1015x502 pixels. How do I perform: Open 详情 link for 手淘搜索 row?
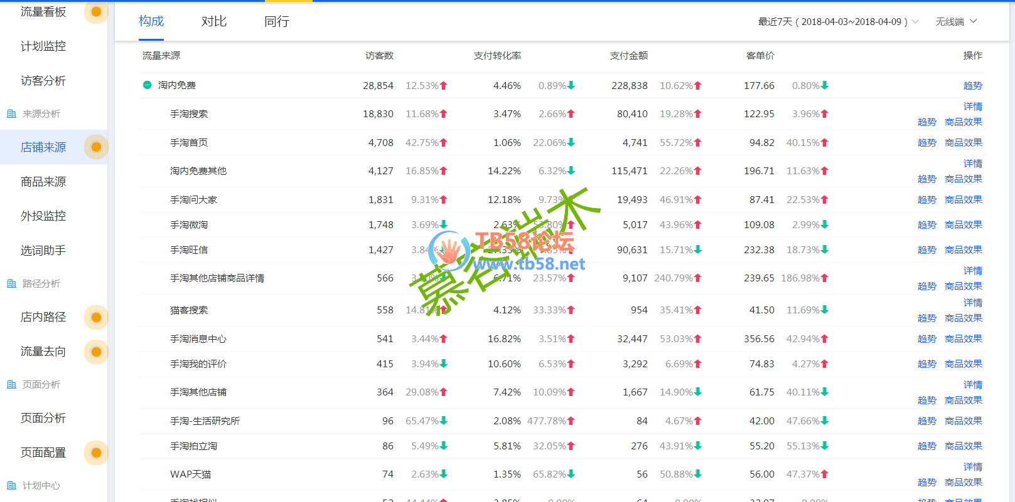coord(972,107)
